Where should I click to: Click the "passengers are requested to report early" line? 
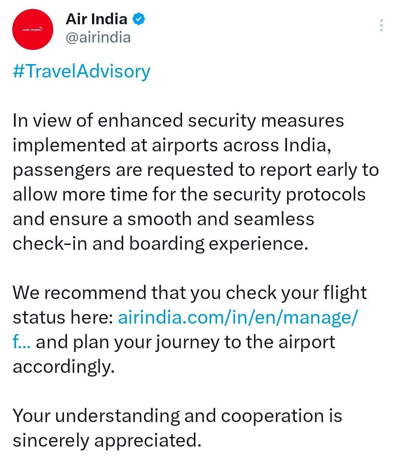195,170
